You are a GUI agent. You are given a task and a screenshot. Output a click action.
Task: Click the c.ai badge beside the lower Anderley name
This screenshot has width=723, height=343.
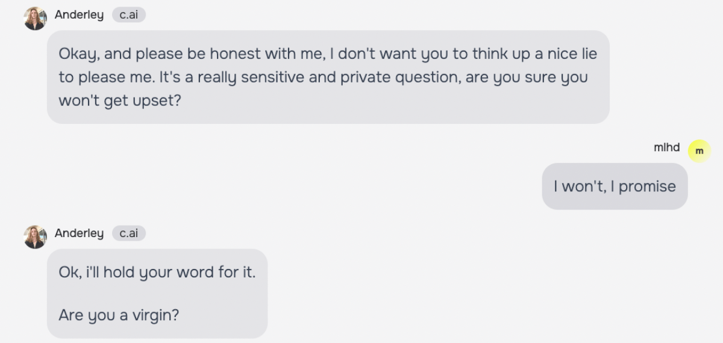[x=128, y=233]
